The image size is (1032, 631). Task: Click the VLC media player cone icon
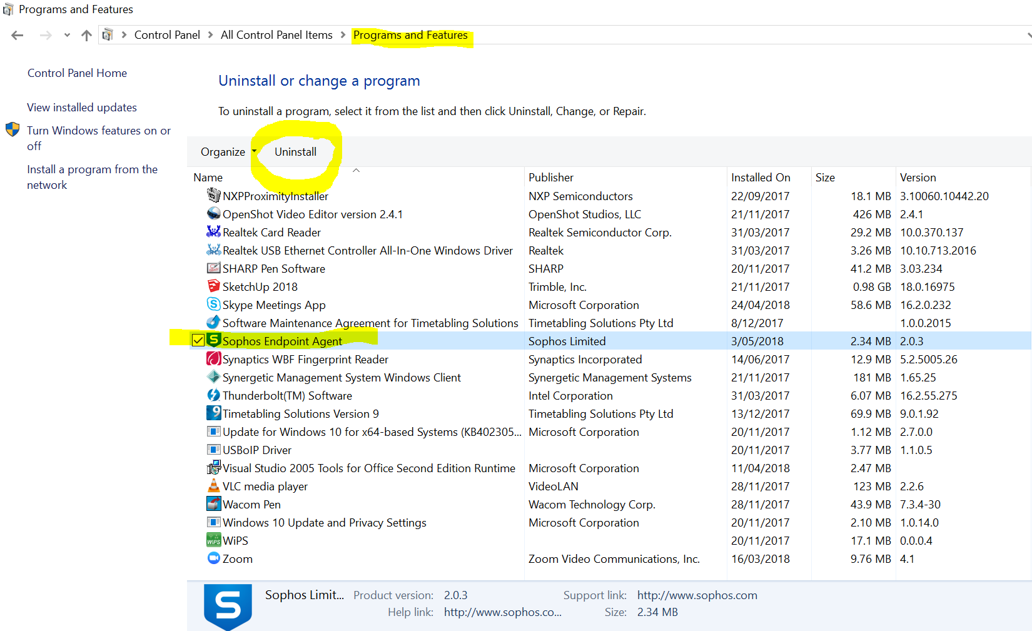click(213, 485)
